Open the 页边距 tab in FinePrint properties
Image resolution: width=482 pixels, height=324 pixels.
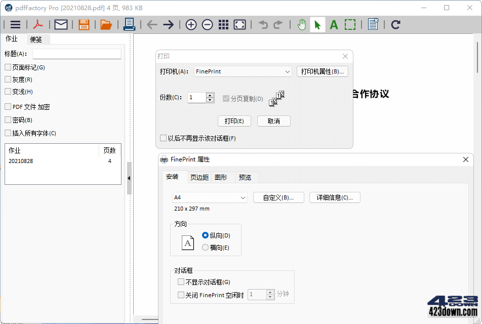tap(200, 177)
